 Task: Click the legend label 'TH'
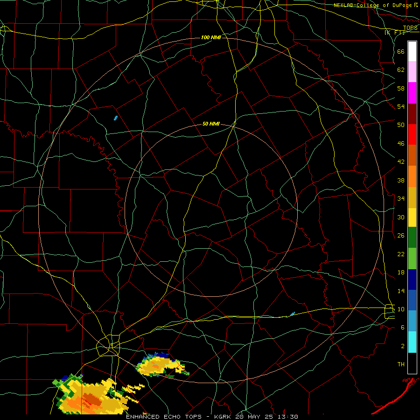[x=401, y=364]
